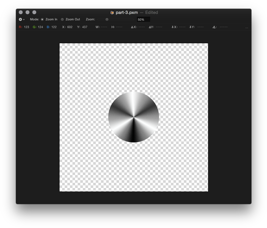Click the blue B color value readout
This screenshot has height=228, width=267.
tap(51, 27)
